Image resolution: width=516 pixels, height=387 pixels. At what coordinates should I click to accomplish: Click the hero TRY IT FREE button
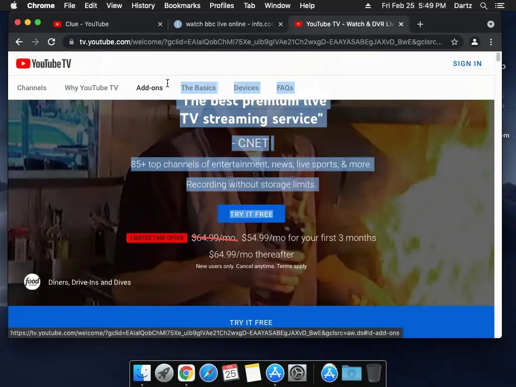click(x=251, y=214)
